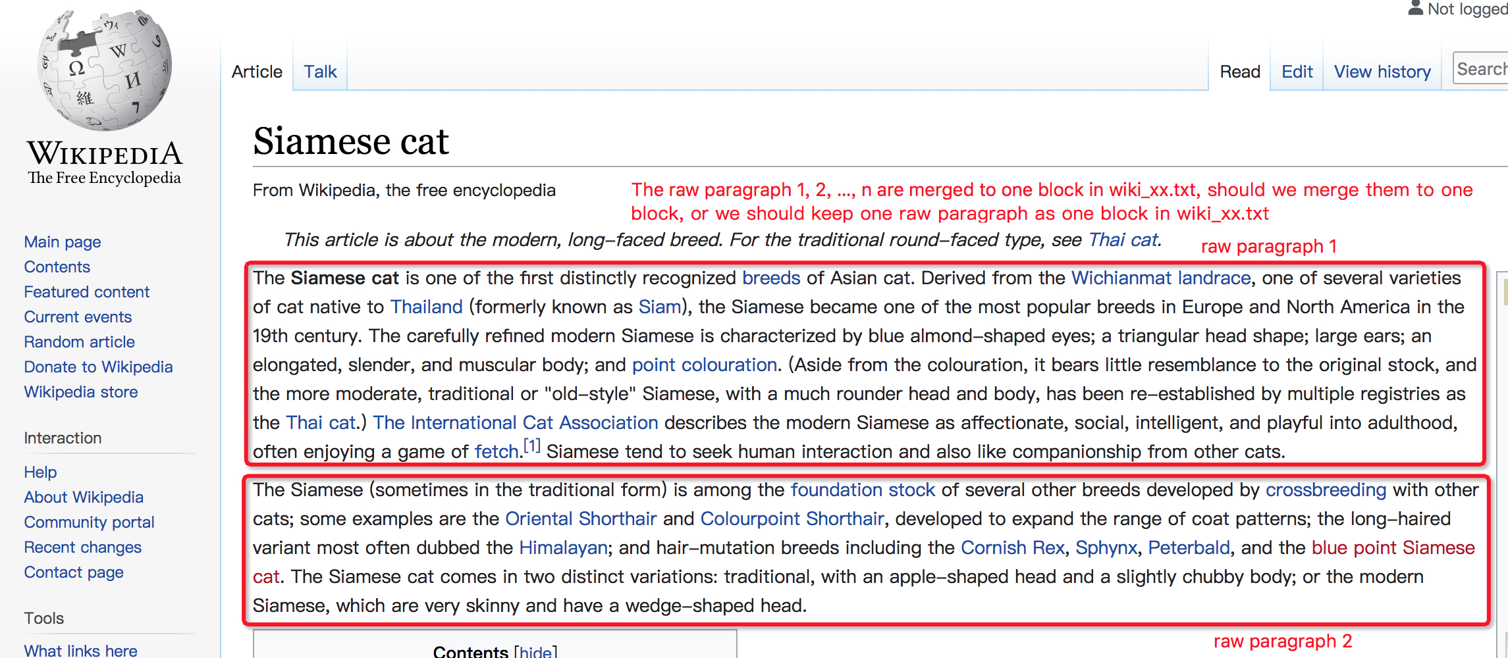
Task: Open Random article link
Action: click(79, 342)
